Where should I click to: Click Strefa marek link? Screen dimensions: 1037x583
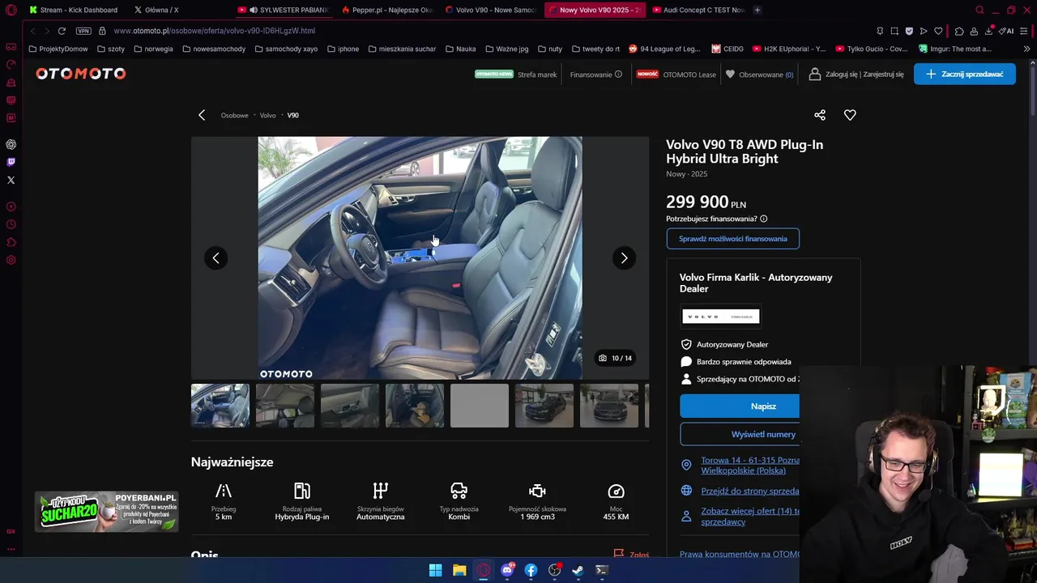[x=537, y=74]
